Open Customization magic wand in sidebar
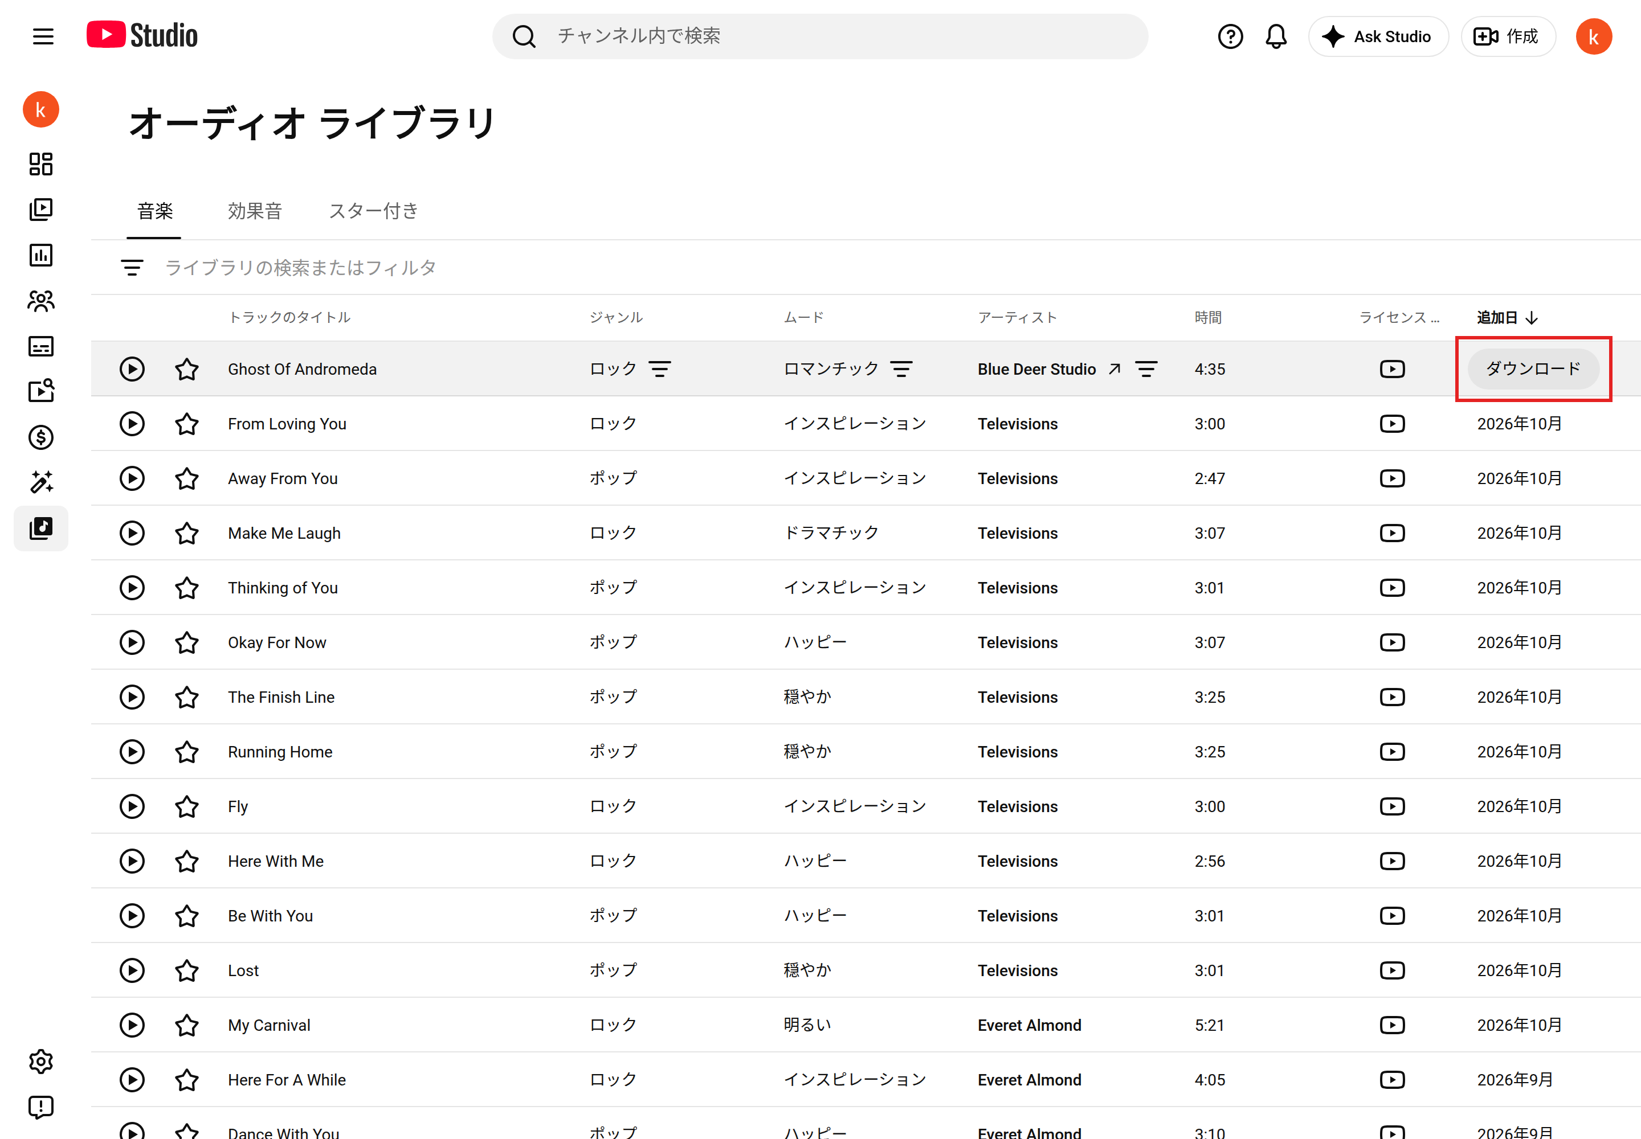1641x1139 pixels. 40,482
